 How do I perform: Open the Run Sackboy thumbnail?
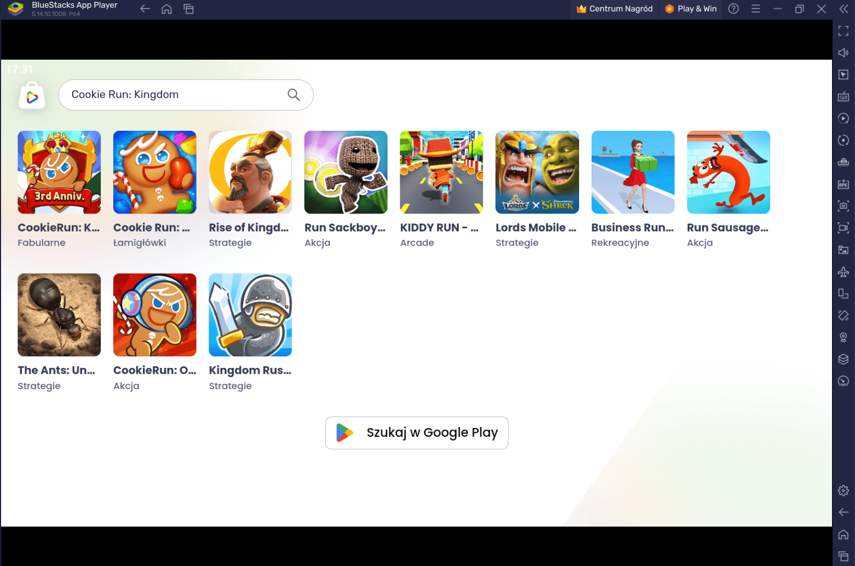click(x=346, y=172)
